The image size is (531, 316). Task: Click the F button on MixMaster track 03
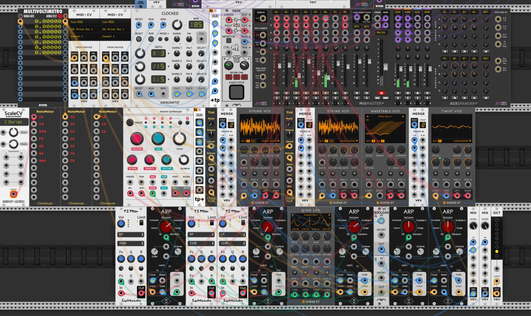coord(296,93)
